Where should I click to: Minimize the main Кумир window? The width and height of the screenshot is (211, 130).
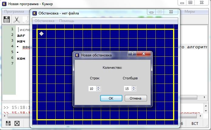click(182, 3)
